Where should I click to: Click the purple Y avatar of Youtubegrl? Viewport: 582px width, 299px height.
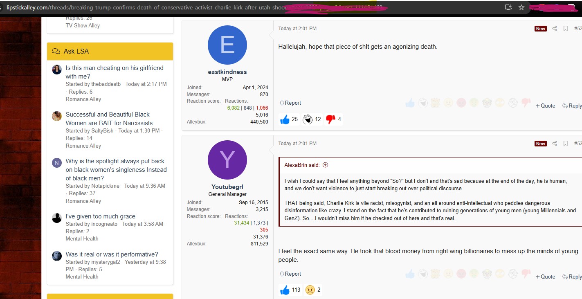[x=227, y=160]
